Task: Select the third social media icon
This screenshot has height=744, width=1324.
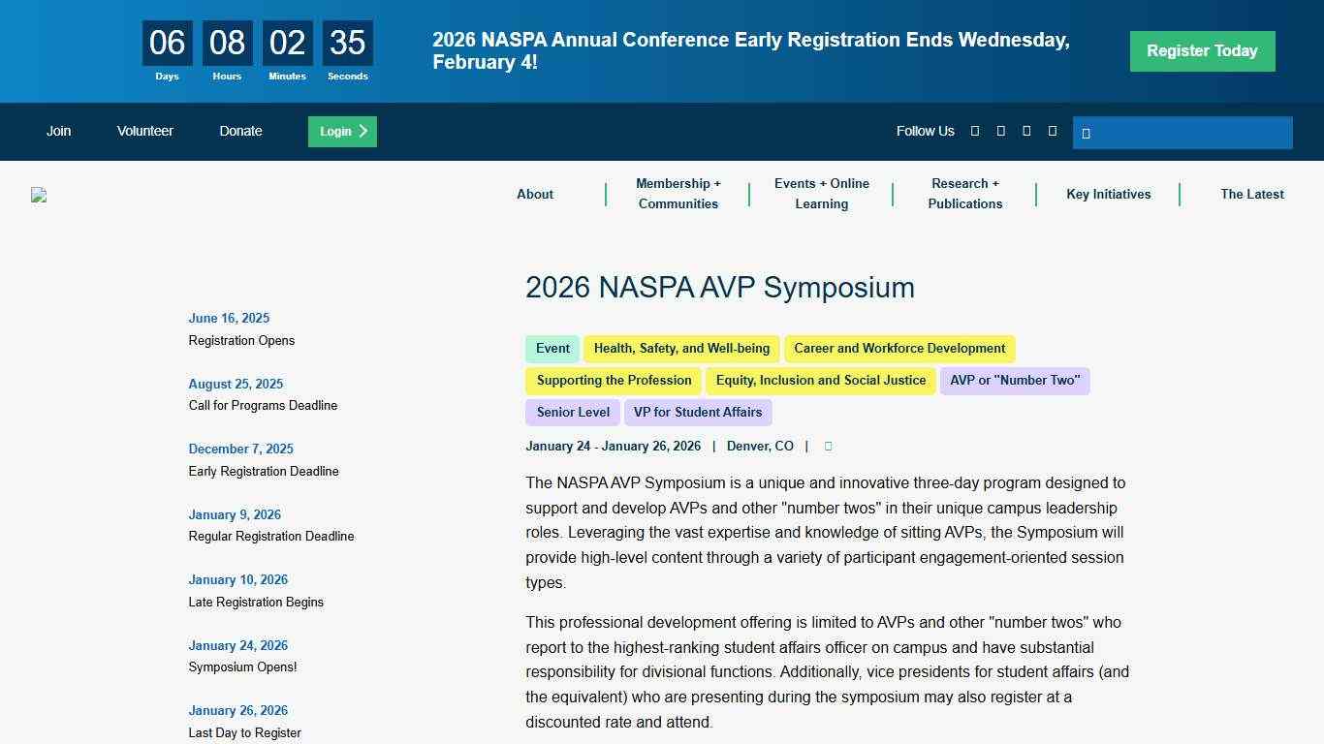Action: (1026, 131)
